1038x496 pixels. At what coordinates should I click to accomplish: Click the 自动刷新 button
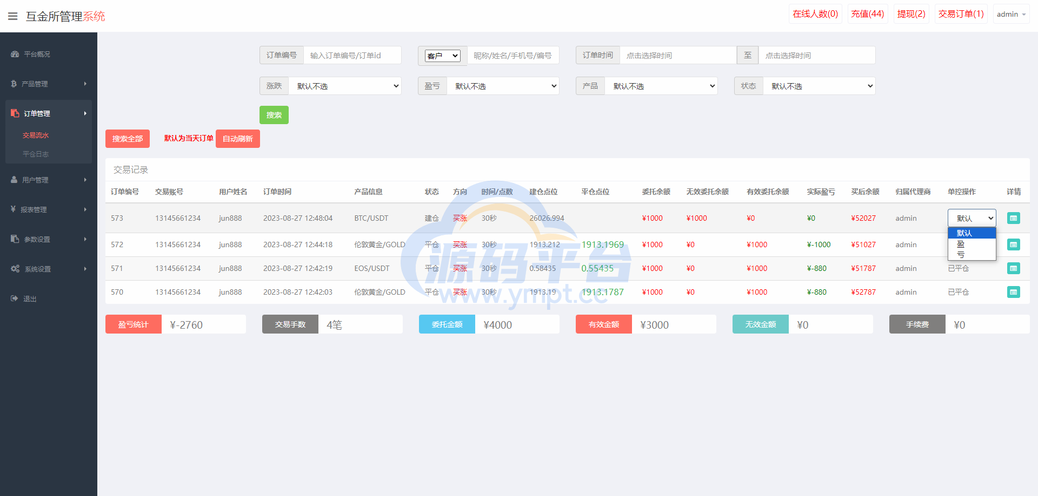point(237,139)
